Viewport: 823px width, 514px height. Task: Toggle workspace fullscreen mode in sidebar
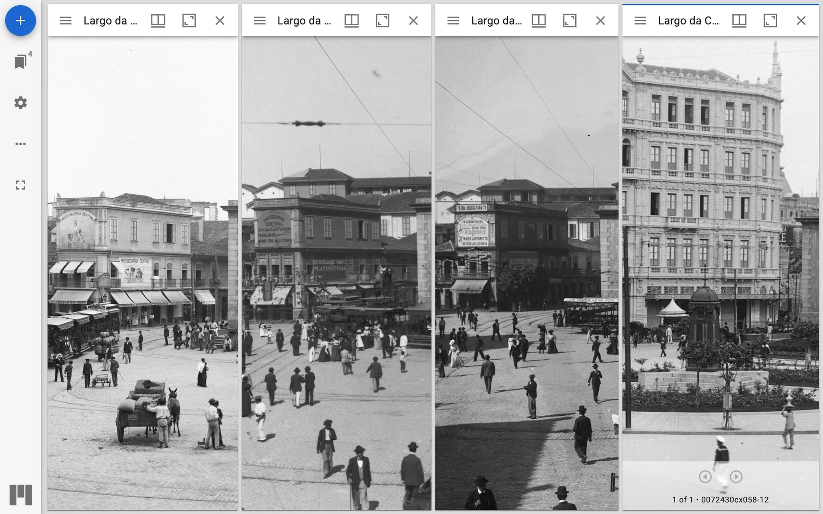(x=20, y=185)
